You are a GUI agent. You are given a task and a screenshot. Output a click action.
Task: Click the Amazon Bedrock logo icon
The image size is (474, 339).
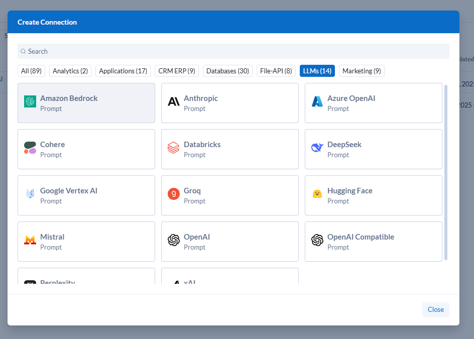tap(30, 101)
